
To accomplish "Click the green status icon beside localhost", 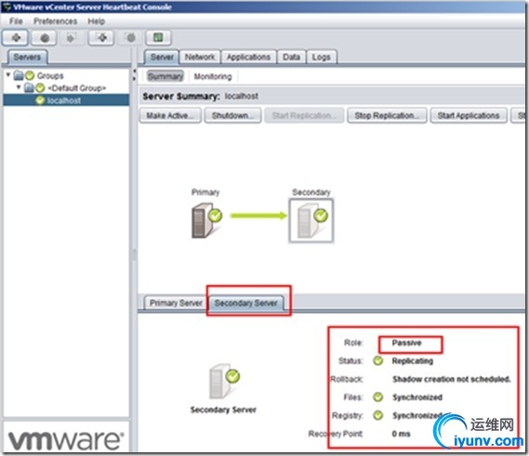I will pos(41,100).
